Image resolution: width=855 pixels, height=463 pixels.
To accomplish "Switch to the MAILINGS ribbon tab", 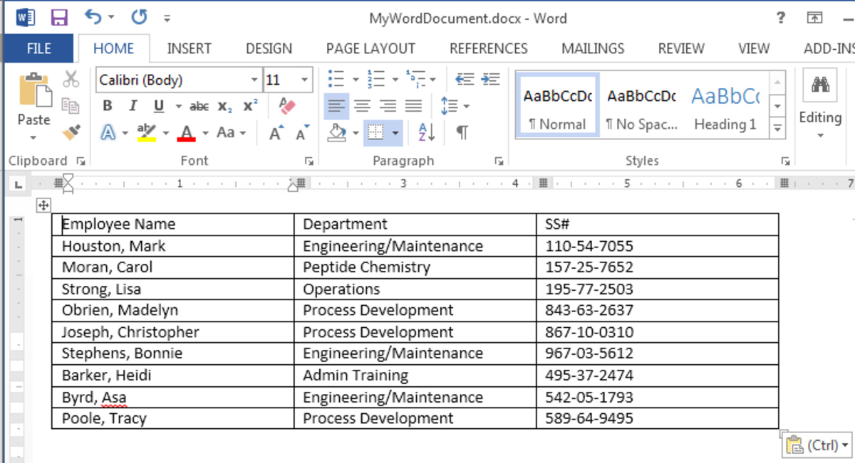I will click(592, 48).
